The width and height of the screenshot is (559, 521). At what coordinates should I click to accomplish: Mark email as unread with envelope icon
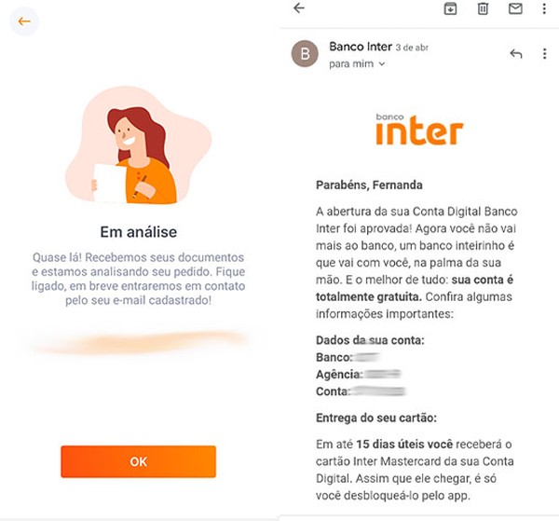(x=515, y=8)
